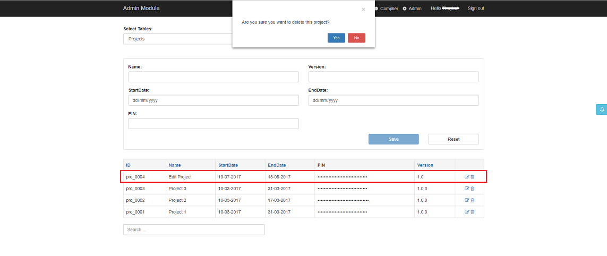607x256 pixels.
Task: Click the Sign out link
Action: (476, 8)
